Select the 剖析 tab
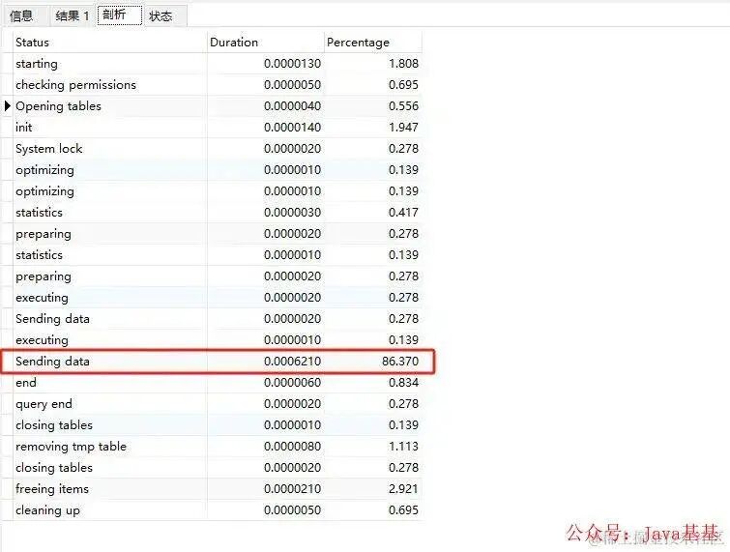Screen dimensions: 730x552 [120, 15]
